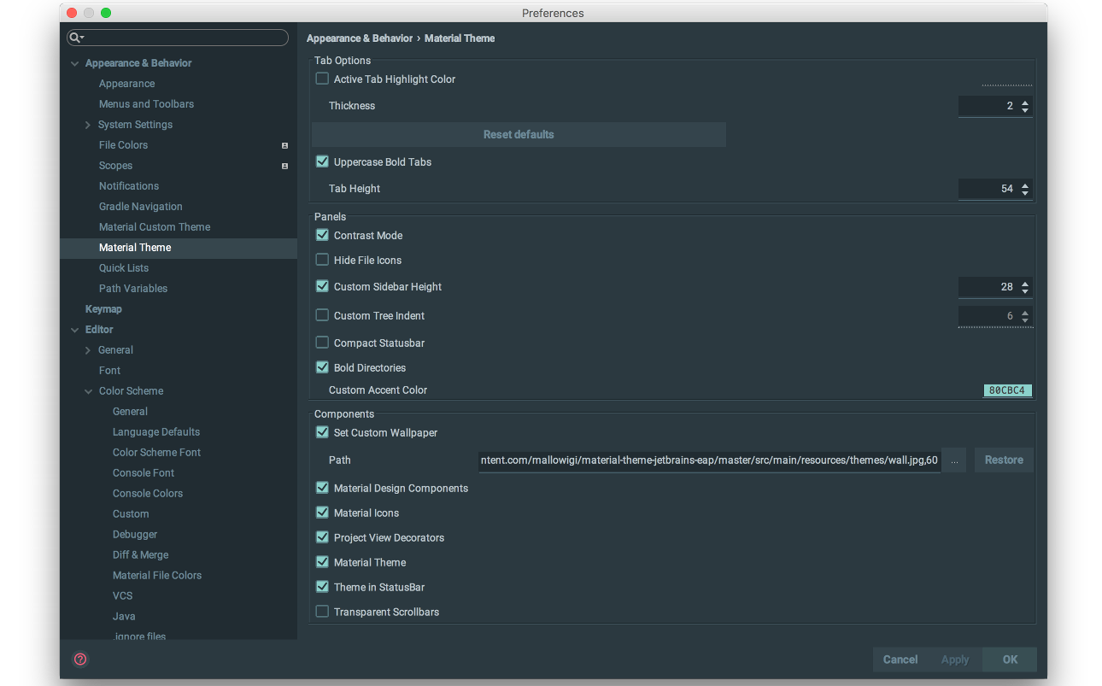Enable Active Tab Highlight Color

point(322,78)
